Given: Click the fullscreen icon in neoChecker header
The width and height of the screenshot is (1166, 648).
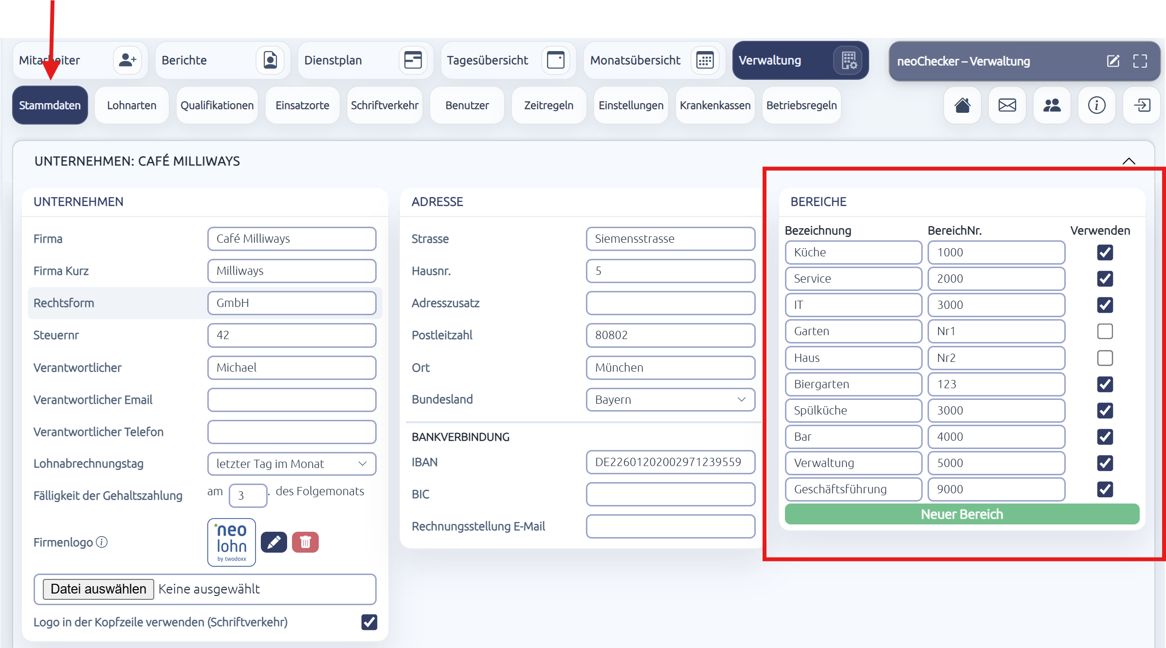Looking at the screenshot, I should point(1140,61).
